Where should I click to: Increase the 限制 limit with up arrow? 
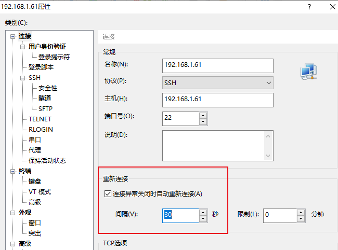click(x=301, y=213)
